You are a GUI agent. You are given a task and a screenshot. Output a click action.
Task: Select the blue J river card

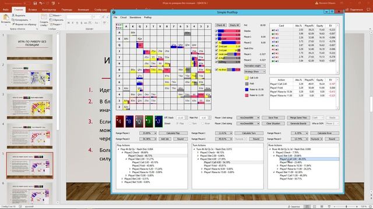coord(159,121)
